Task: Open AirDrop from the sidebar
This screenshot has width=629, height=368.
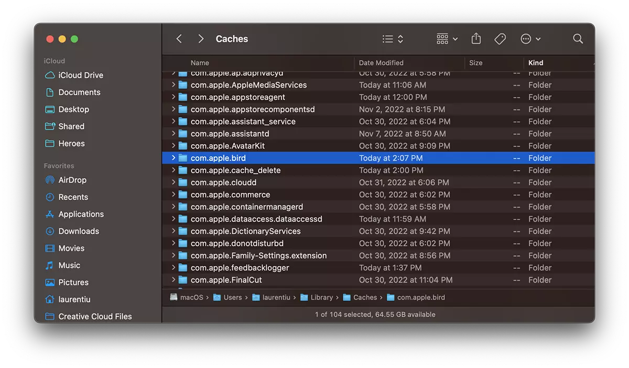Action: [72, 180]
